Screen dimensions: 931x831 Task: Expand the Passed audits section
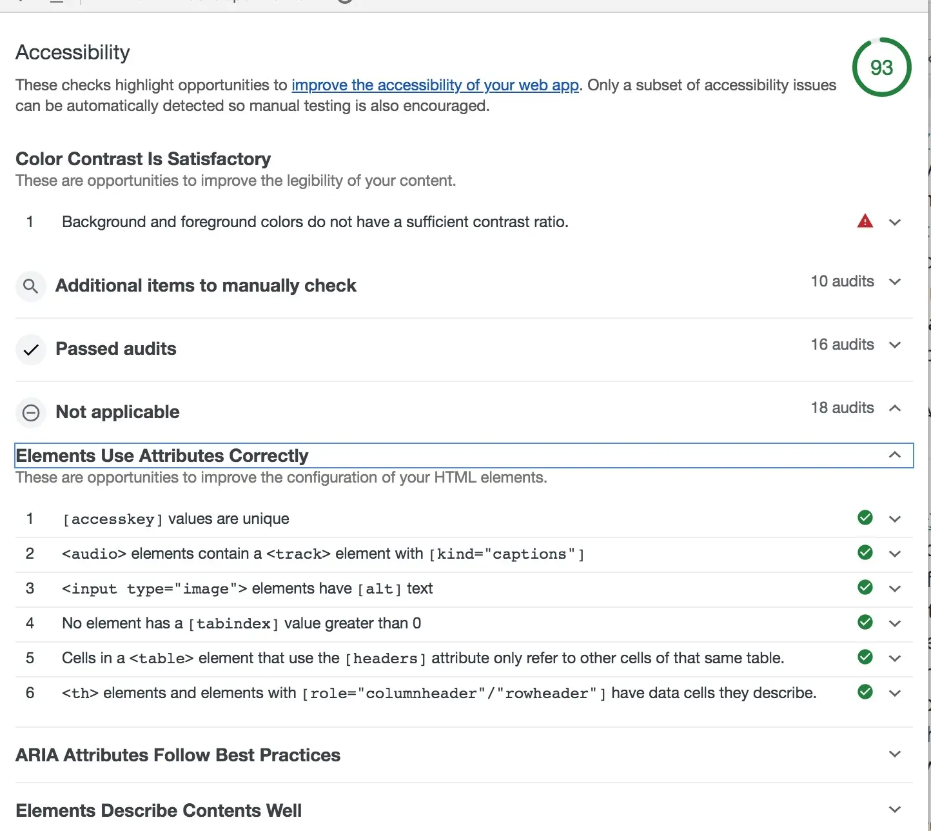tap(895, 345)
